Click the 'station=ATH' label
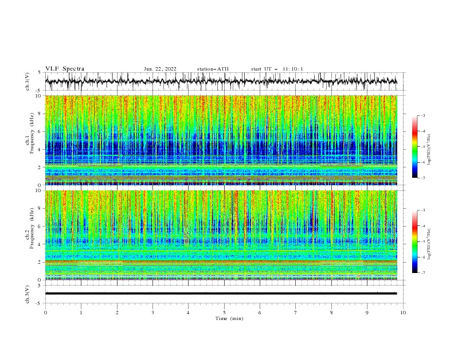 (213, 69)
